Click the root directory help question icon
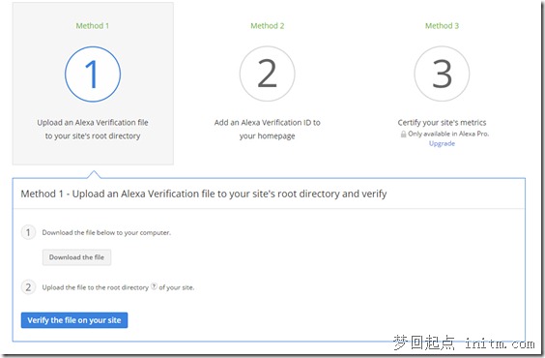This screenshot has width=545, height=358. tap(154, 286)
